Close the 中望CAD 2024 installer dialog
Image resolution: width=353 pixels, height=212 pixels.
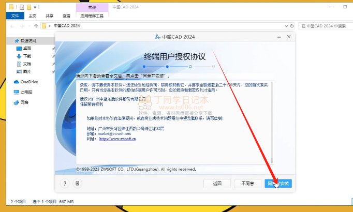pyautogui.click(x=289, y=37)
